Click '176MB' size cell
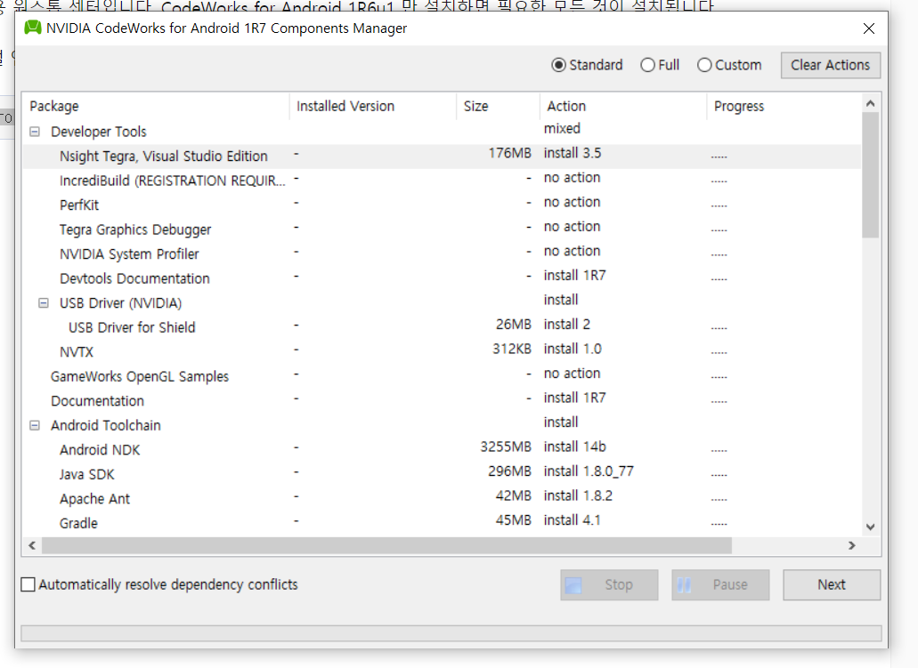The width and height of the screenshot is (918, 668). tap(510, 153)
